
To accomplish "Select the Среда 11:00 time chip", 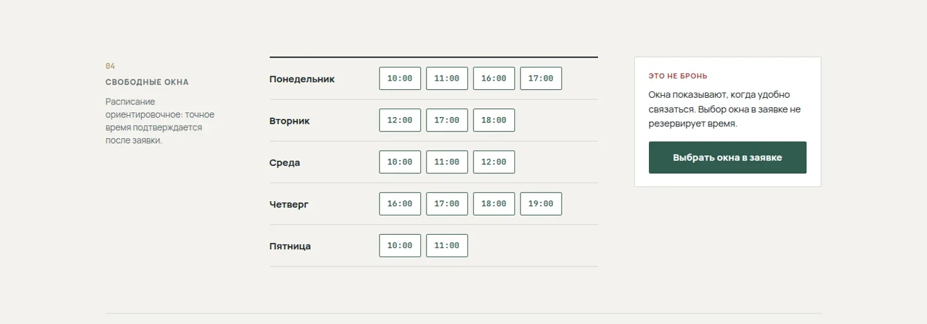I will pyautogui.click(x=447, y=162).
